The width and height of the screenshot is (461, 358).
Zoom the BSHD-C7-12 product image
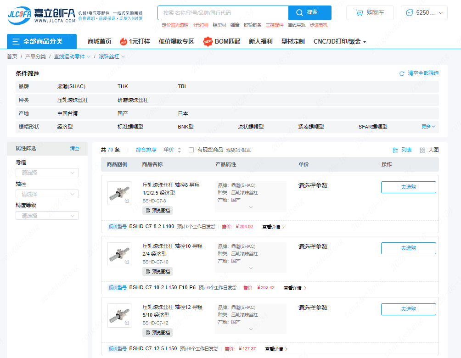127,323
